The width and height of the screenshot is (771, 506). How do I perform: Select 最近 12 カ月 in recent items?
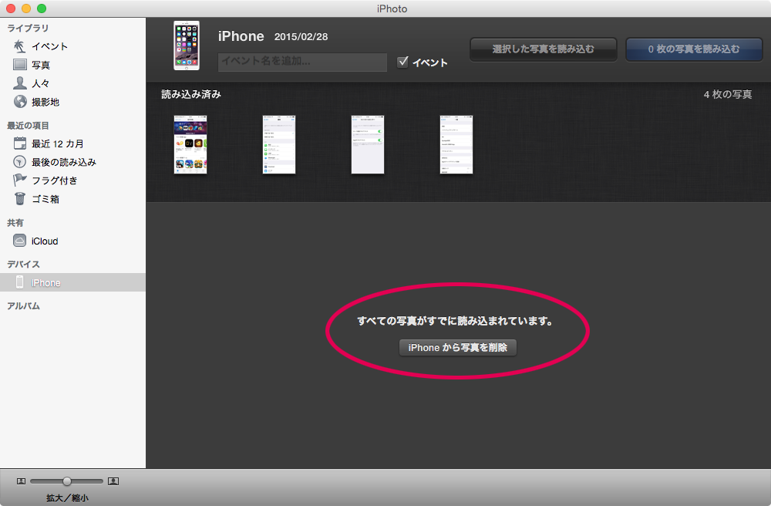(58, 143)
